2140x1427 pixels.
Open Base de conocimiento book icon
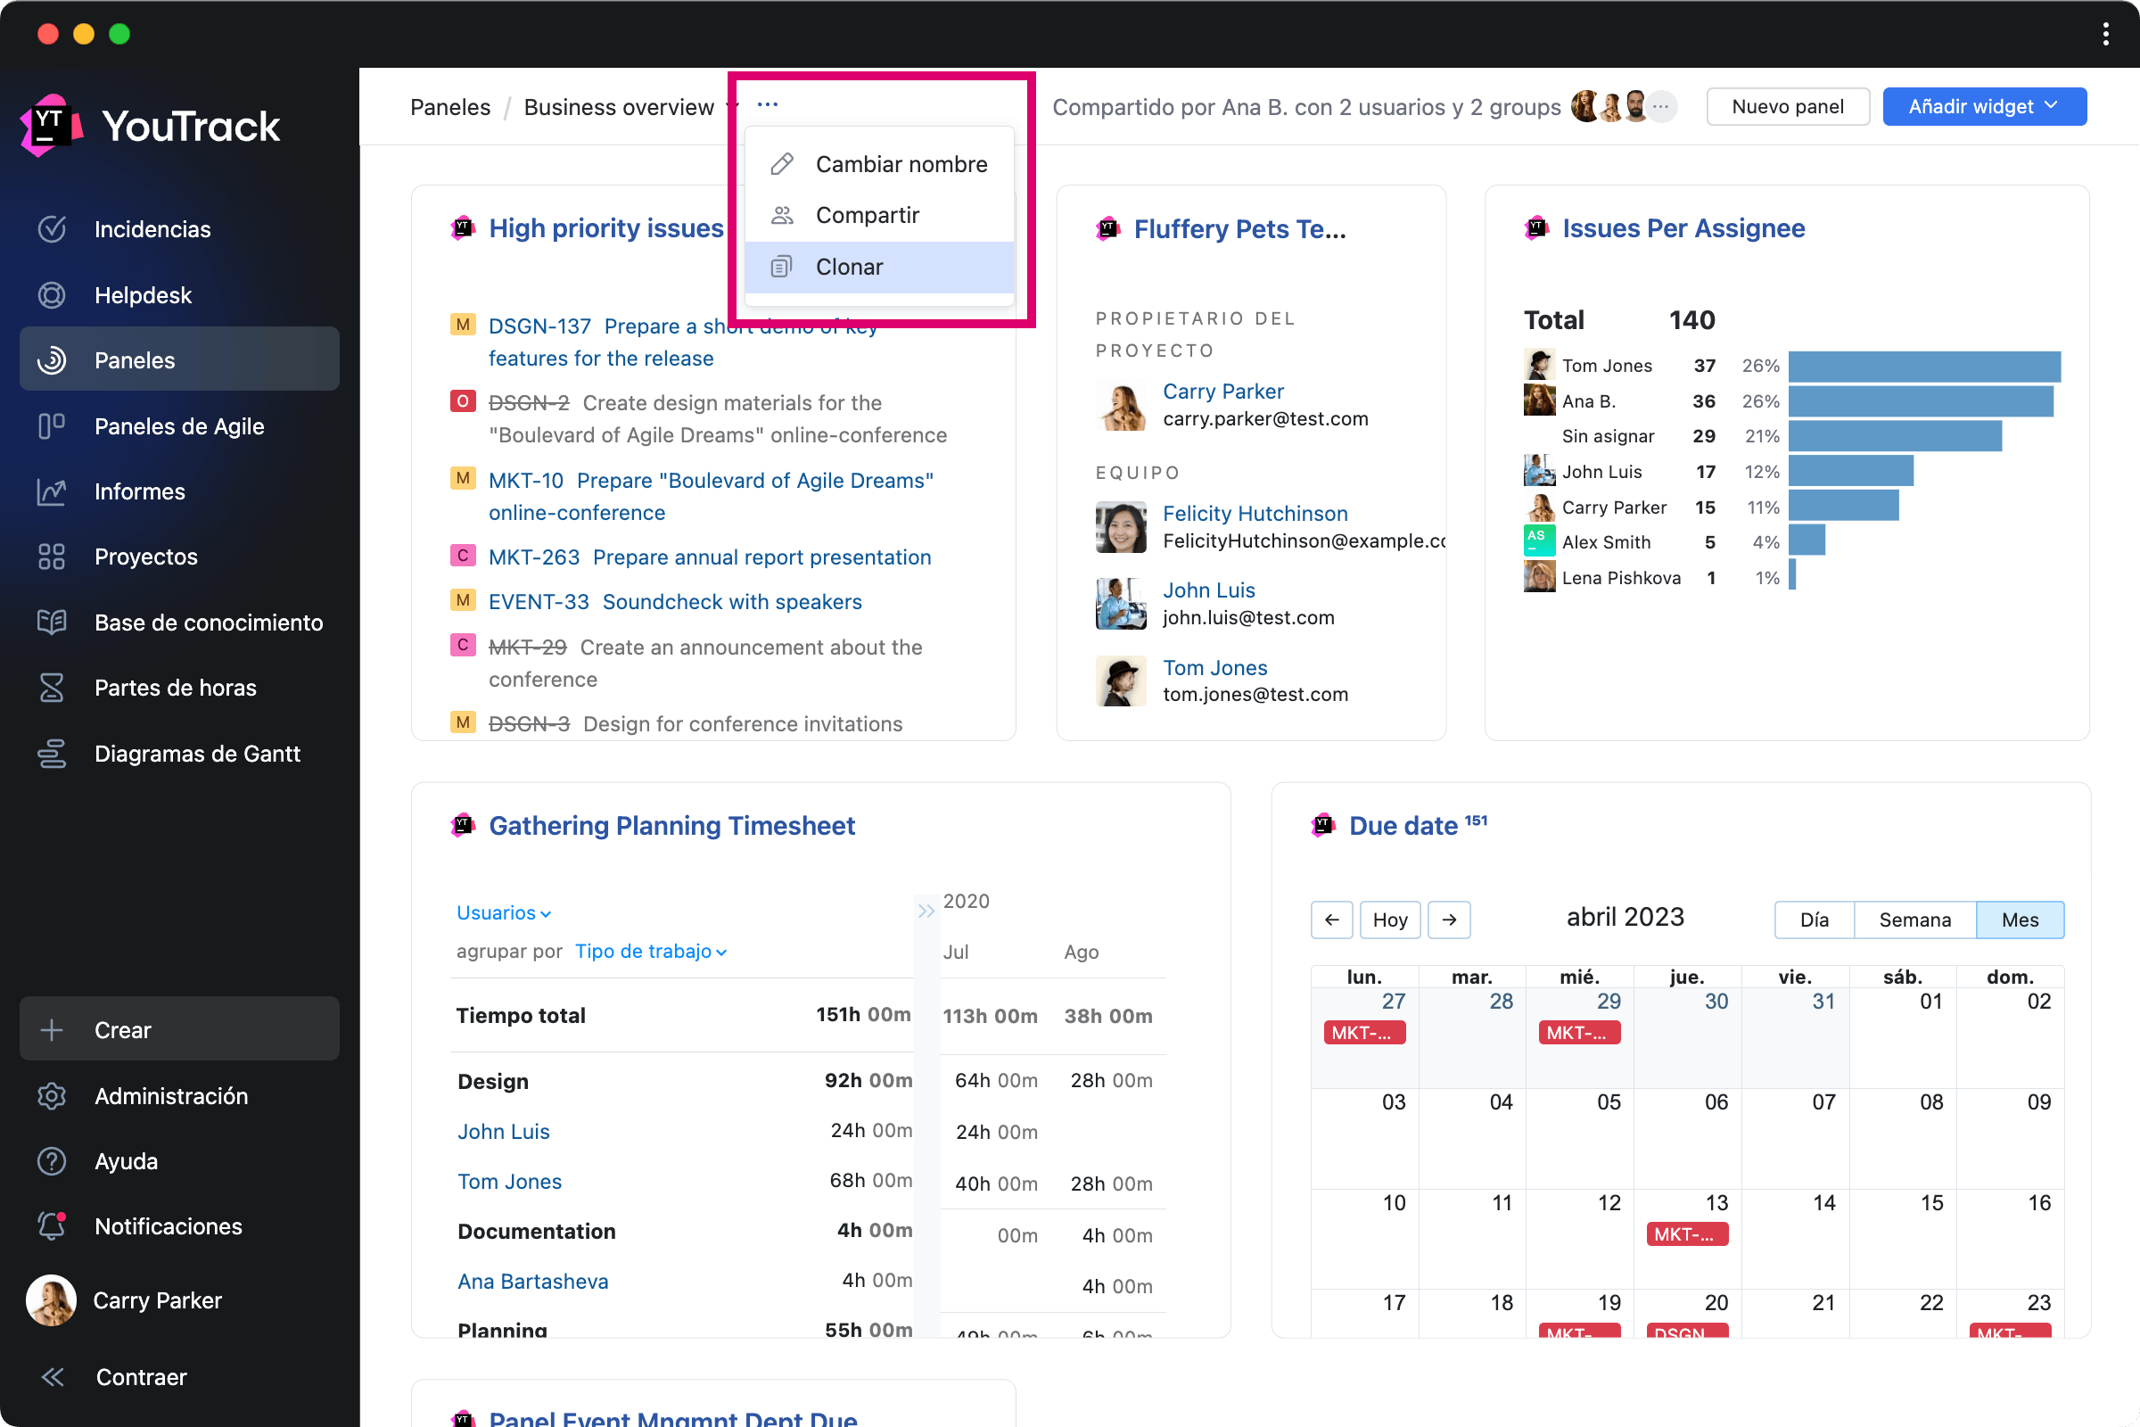coord(52,623)
